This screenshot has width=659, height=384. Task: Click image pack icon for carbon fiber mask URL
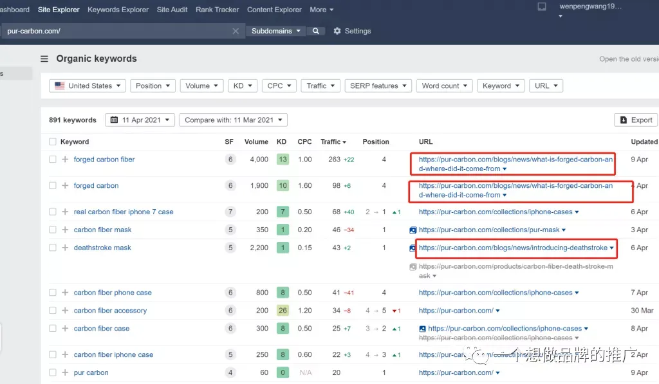[413, 230]
